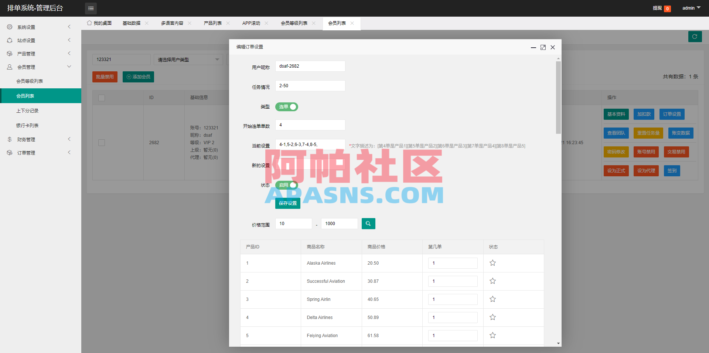Click the 123321 search input field
This screenshot has height=353, width=709.
(x=121, y=59)
